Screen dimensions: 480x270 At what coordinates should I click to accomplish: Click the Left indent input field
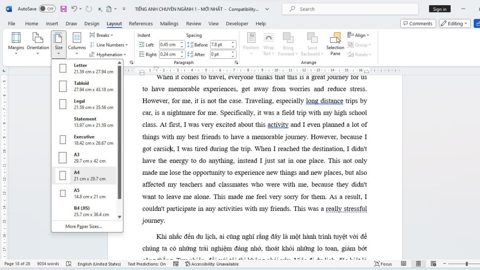pyautogui.click(x=169, y=45)
